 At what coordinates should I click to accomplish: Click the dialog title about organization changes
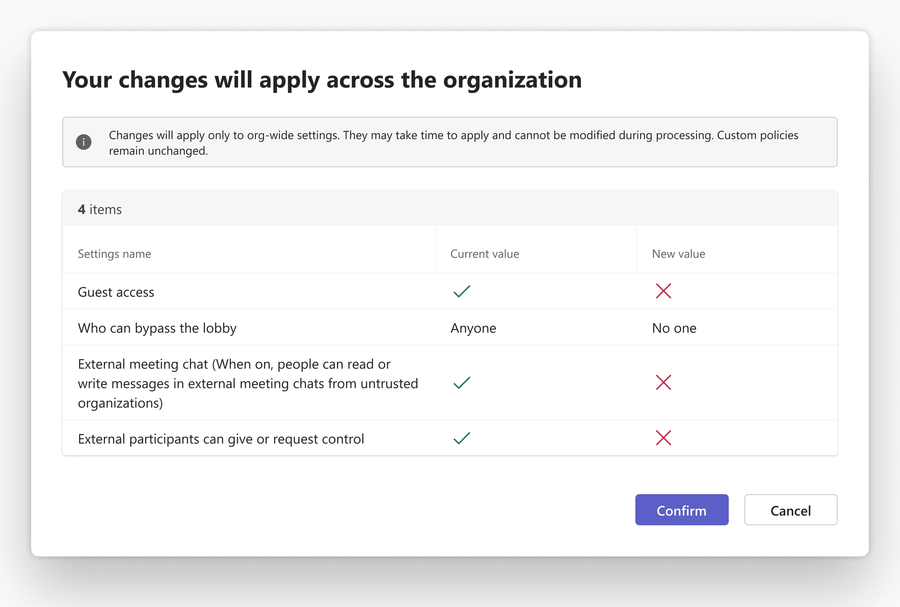[x=322, y=80]
